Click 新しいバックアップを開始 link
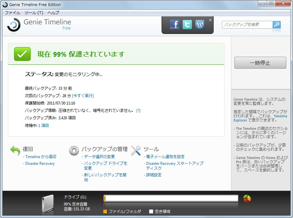 (x=105, y=177)
